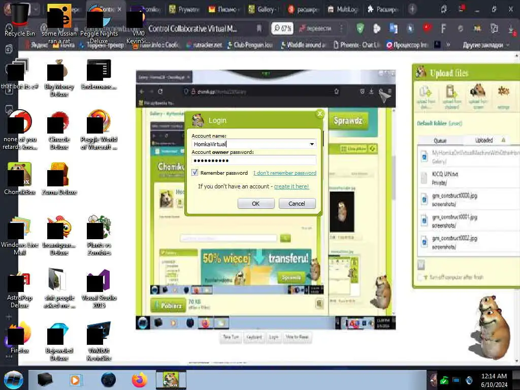Pause the ChomikBox upload queue

(x=421, y=265)
